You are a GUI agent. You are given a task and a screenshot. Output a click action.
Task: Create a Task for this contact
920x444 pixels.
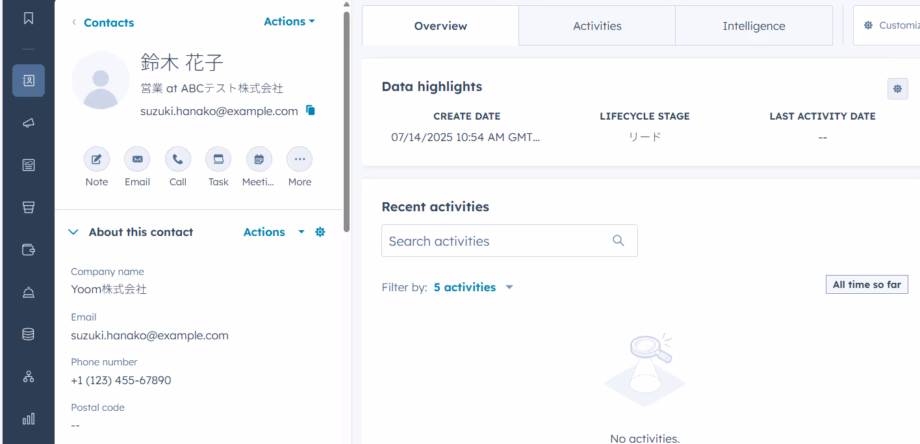click(x=218, y=159)
